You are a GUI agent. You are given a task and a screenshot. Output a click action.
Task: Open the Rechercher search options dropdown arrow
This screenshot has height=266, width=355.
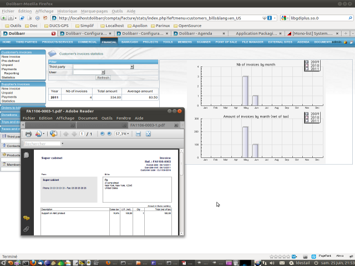(63, 144)
